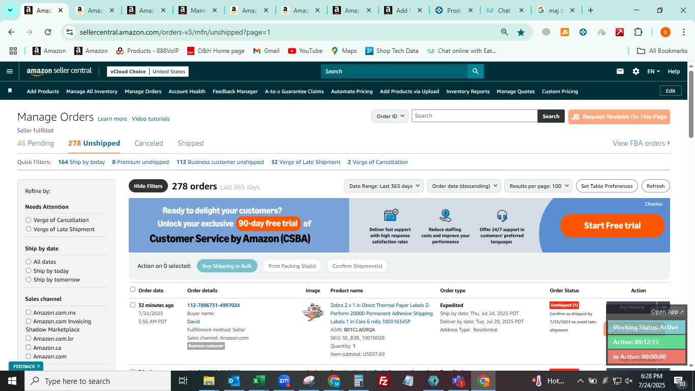Click the red Adobe Acrobat extension icon
Screen dimensions: 695x391
[x=620, y=32]
